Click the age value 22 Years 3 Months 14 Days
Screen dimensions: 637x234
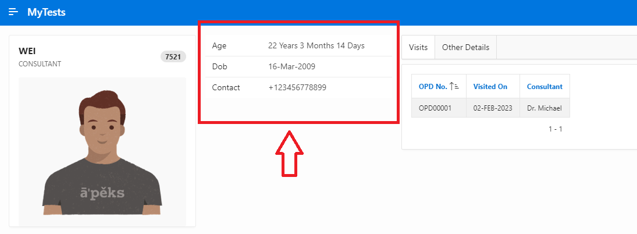point(316,45)
